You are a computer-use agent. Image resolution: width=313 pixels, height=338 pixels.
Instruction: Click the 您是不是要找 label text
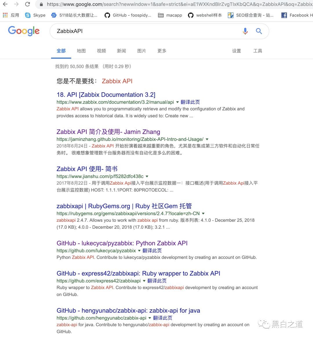click(77, 81)
